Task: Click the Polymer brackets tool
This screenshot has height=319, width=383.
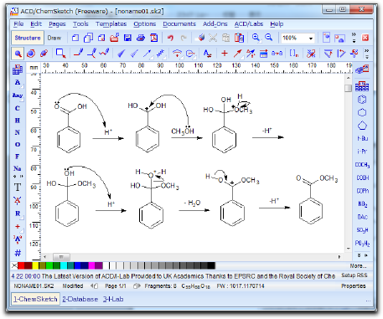Action: (294, 53)
